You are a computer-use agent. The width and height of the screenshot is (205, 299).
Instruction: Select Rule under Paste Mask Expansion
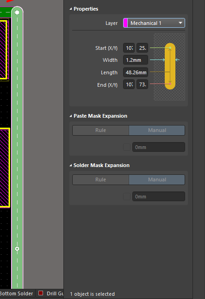coord(100,130)
